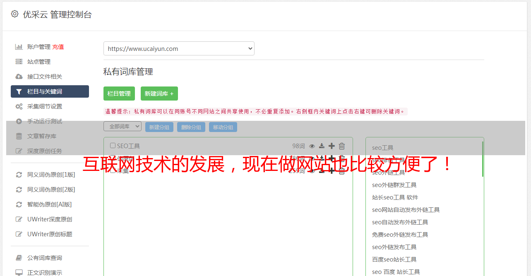This screenshot has height=276, width=531.
Task: Open the https://www.ucaiyun.com site dropdown
Action: (x=179, y=48)
